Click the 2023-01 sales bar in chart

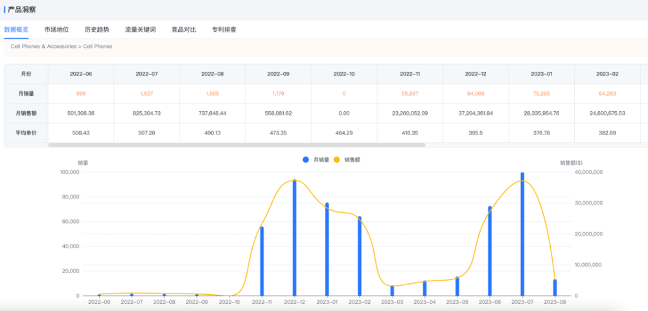click(327, 250)
